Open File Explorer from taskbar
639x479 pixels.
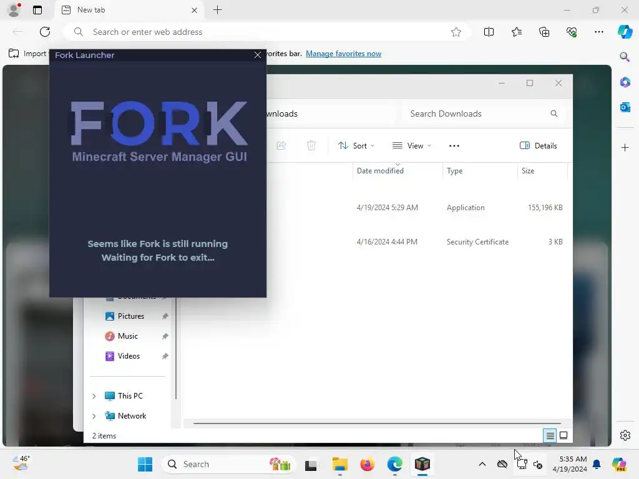pos(339,464)
